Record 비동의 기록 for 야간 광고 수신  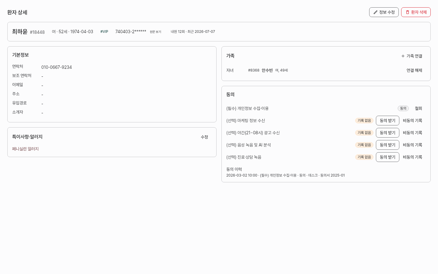coord(412,133)
